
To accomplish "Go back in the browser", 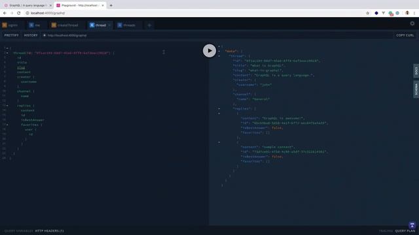I will (x=5, y=13).
